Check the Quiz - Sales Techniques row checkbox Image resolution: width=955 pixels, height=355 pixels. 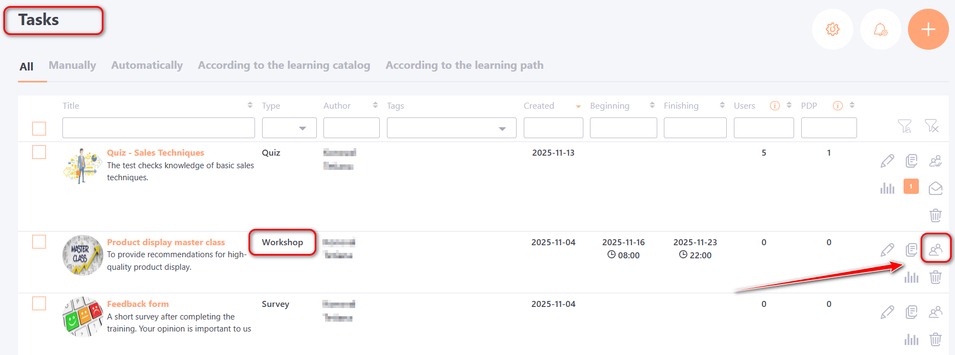[x=39, y=152]
